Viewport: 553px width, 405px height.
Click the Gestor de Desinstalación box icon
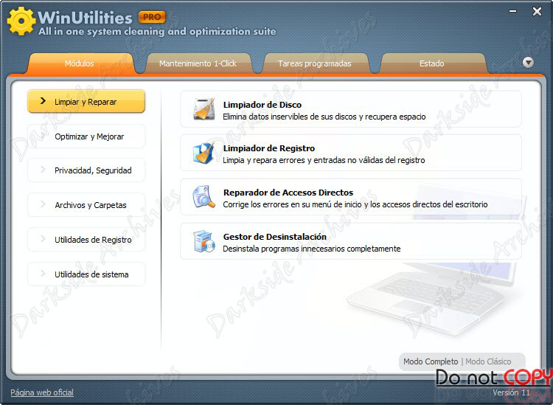click(x=204, y=241)
